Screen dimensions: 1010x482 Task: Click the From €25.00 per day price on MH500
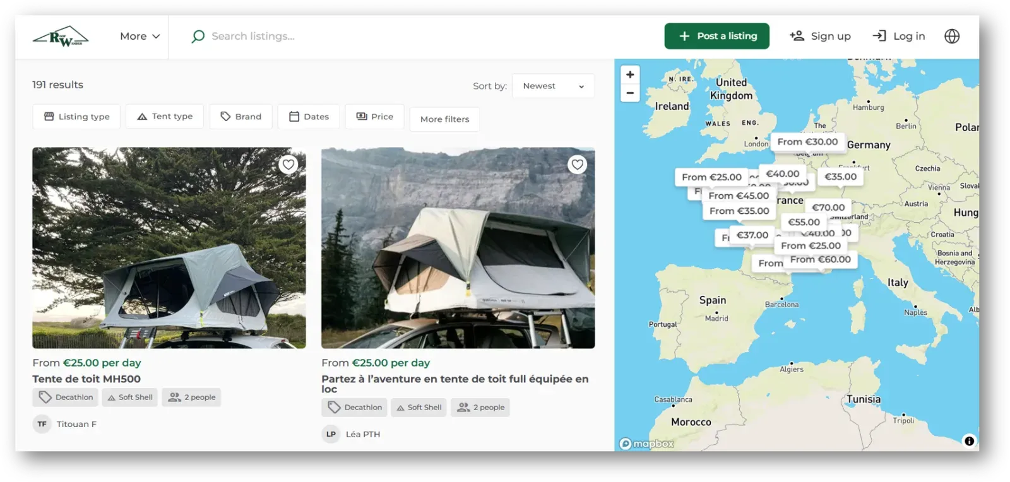(x=86, y=363)
